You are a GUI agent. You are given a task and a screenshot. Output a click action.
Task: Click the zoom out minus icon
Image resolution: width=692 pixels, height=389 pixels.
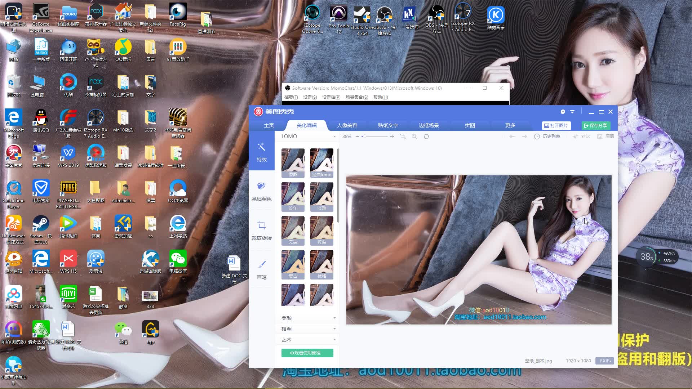357,137
